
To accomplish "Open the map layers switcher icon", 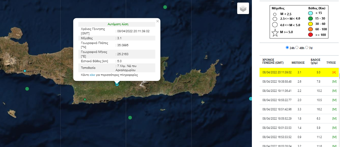I will click(x=243, y=9).
